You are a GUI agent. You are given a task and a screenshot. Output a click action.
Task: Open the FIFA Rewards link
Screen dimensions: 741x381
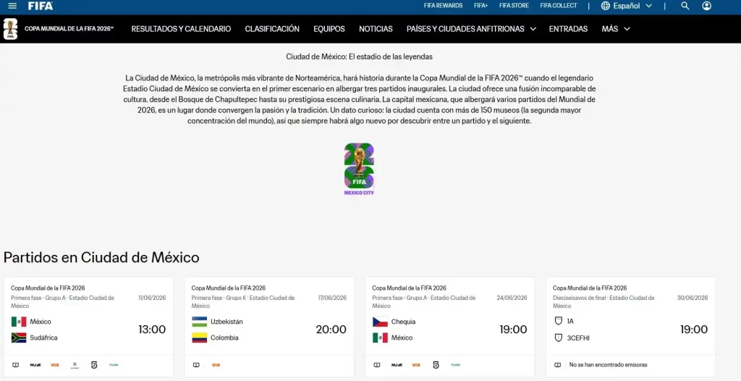point(444,6)
